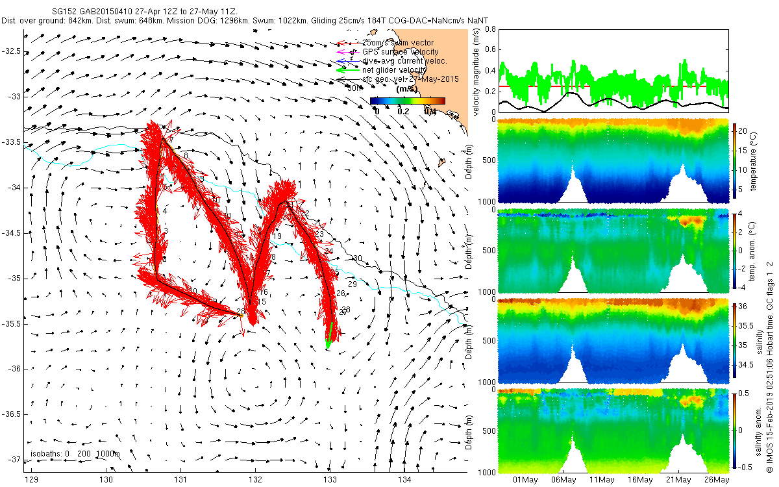The image size is (779, 487).
Task: Click the '0.8' tick on the velocity axis
Action: tap(489, 29)
